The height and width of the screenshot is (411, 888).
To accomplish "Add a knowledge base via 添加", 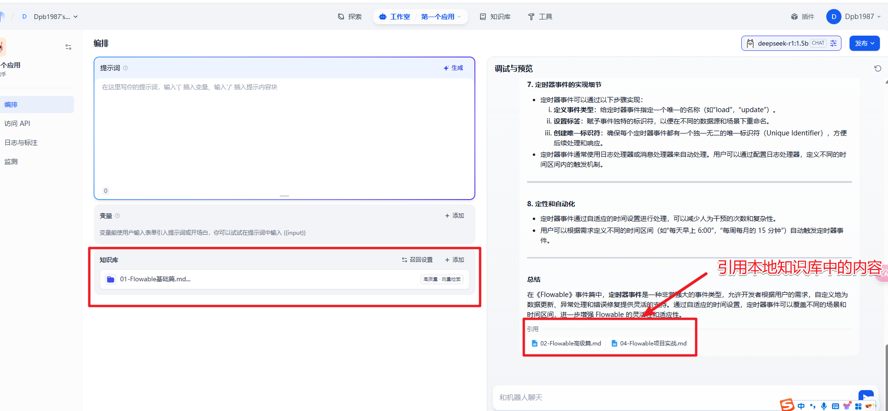I will click(454, 260).
